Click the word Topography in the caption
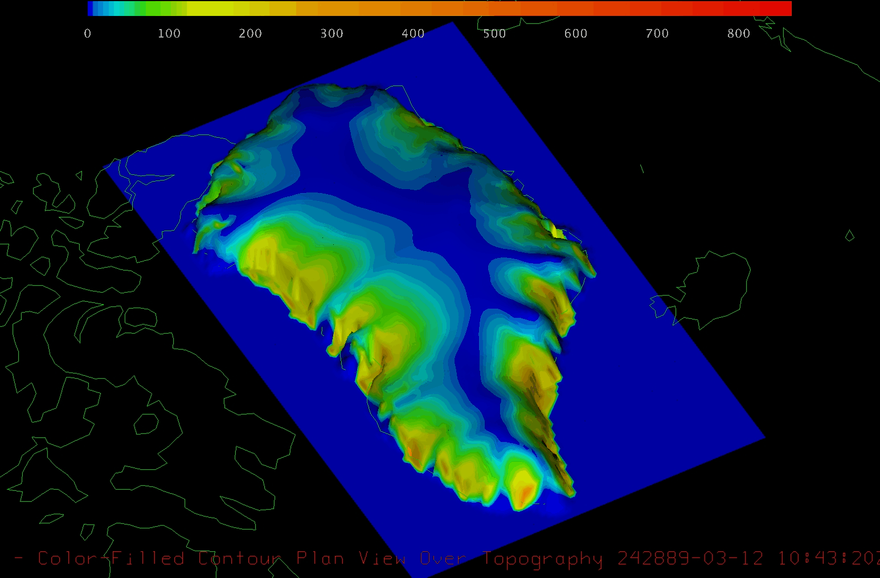The height and width of the screenshot is (578, 880). 542,559
